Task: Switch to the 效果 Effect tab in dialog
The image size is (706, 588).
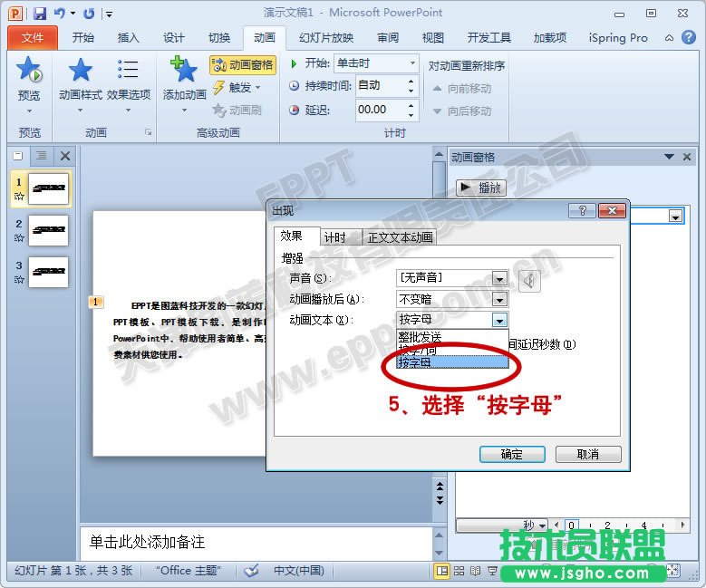Action: [291, 236]
